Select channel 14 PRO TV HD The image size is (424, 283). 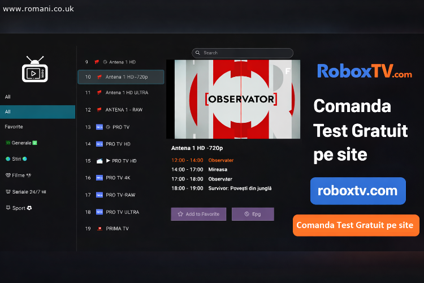tap(120, 144)
